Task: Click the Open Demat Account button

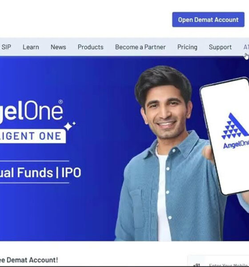Action: 208,20
